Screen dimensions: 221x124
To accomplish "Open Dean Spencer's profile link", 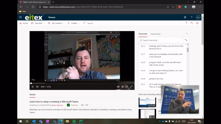I will [x=58, y=105].
